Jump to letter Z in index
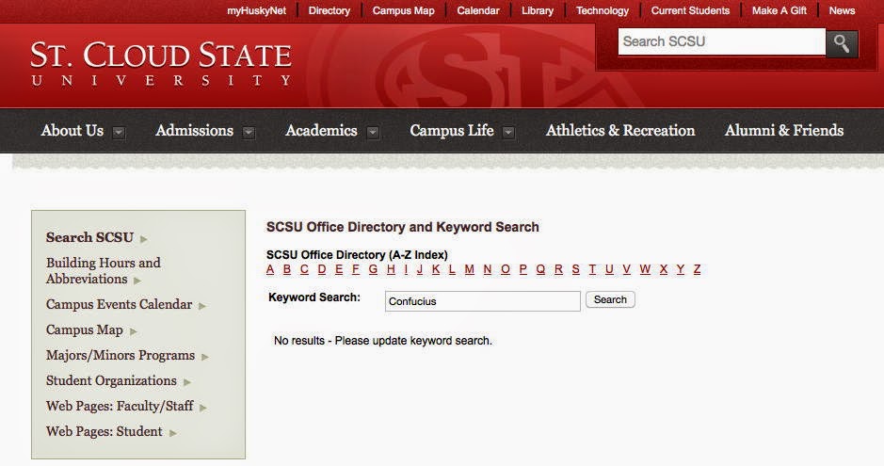Screen dimensions: 884x466 (x=697, y=269)
